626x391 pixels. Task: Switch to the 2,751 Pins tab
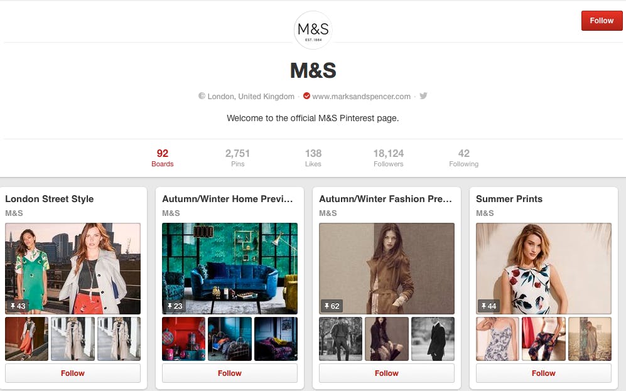237,158
